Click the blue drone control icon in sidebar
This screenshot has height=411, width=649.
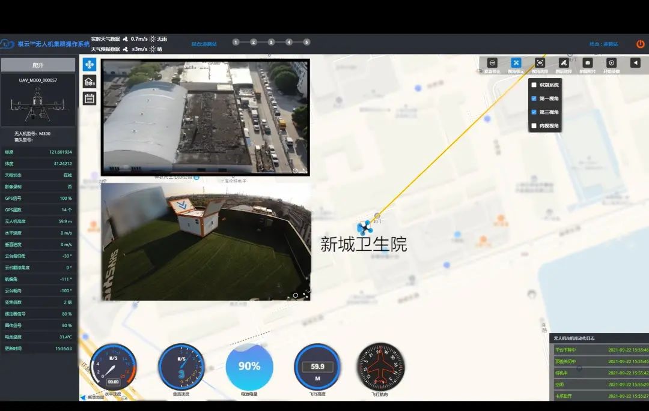tap(90, 64)
